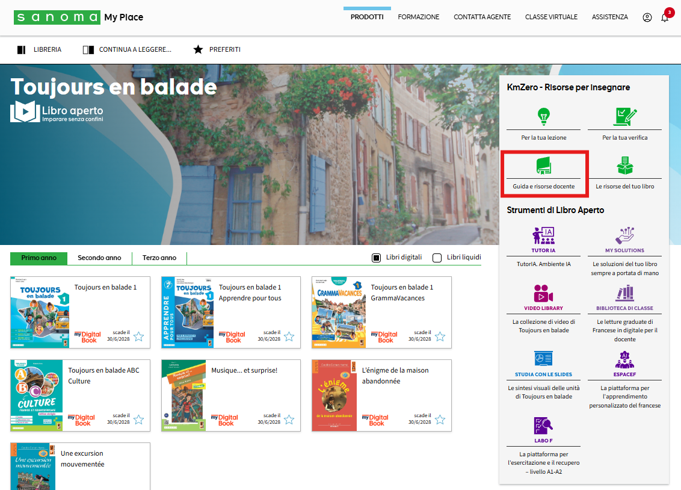Open Continua a leggere toolbar item

[x=127, y=49]
